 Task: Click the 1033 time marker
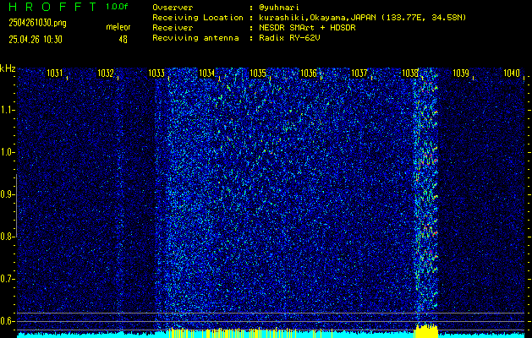(156, 73)
